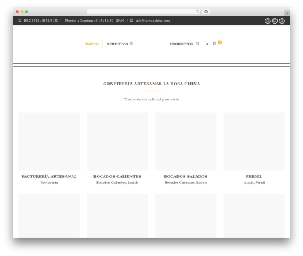Open the Productos menu item
The height and width of the screenshot is (256, 303).
click(x=181, y=44)
